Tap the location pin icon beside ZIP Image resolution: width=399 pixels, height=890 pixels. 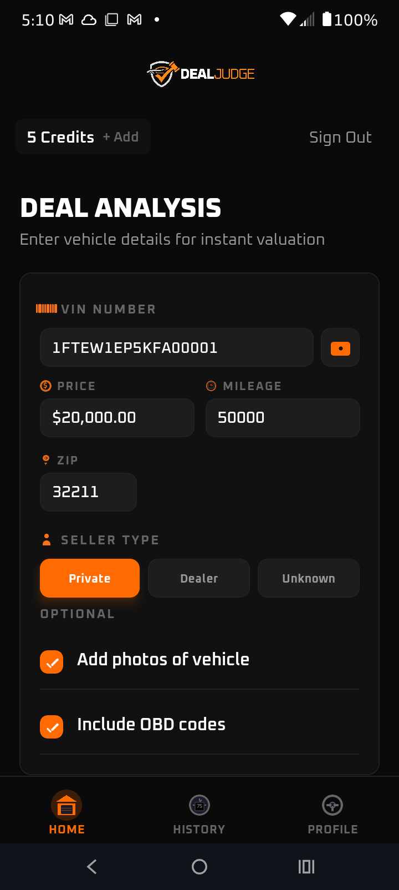[x=45, y=459]
